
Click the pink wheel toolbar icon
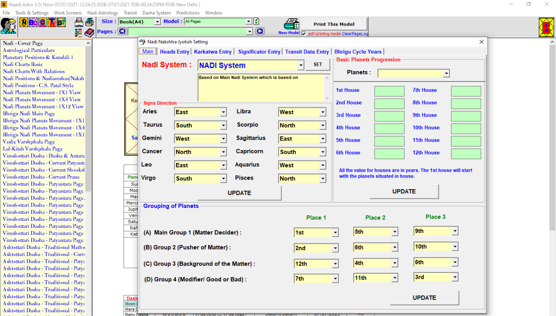tap(42, 22)
